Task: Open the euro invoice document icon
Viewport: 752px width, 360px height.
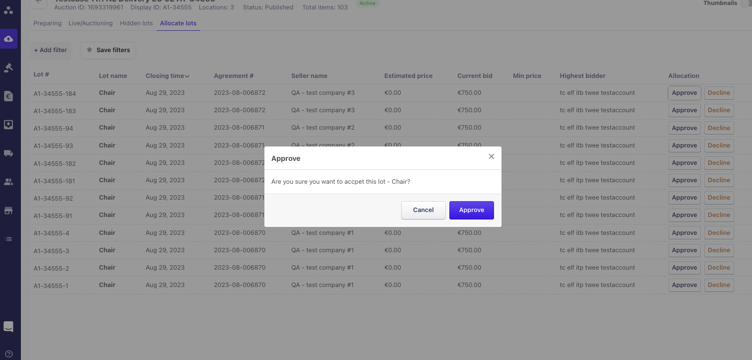Action: pyautogui.click(x=8, y=96)
